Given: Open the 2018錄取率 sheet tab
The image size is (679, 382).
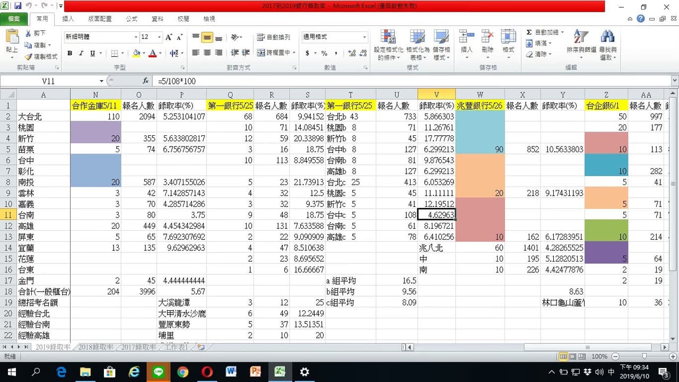Looking at the screenshot, I should (x=95, y=347).
